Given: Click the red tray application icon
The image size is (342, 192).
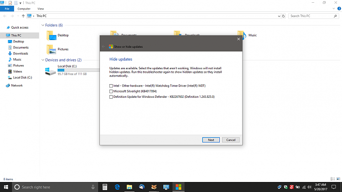Looking at the screenshot, I should click(292, 187).
